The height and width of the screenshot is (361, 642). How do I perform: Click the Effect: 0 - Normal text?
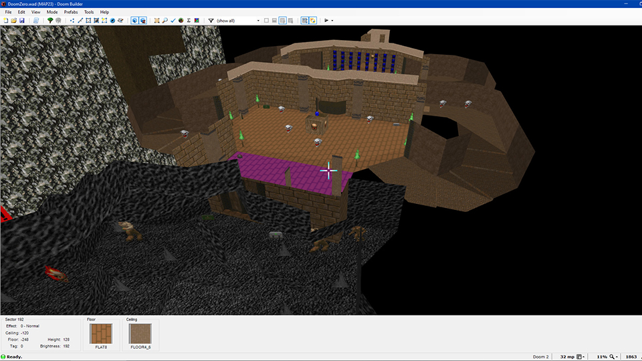pyautogui.click(x=23, y=326)
